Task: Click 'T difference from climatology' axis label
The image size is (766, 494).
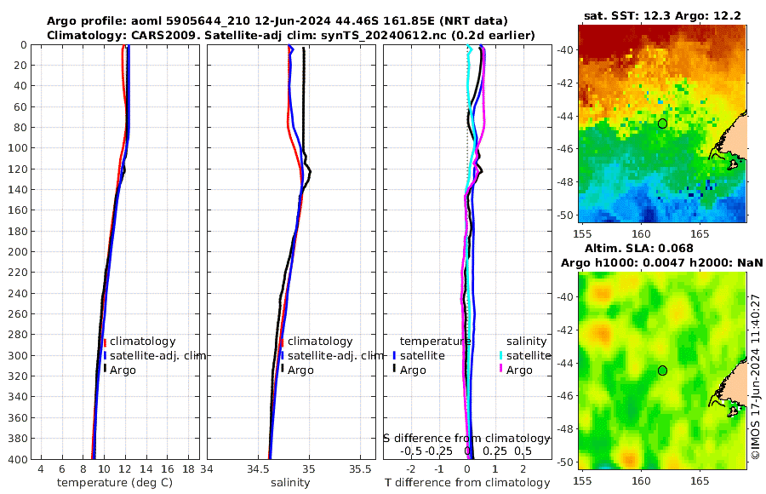Action: [467, 483]
